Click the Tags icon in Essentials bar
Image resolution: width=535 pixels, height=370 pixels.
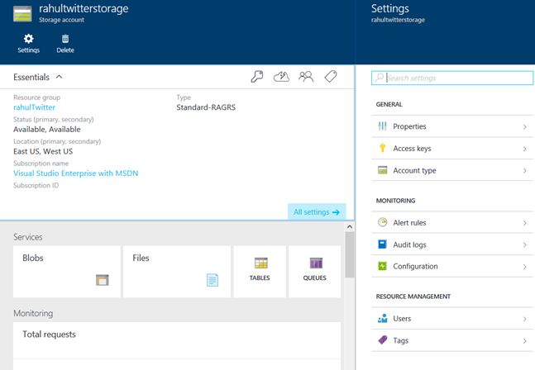(x=330, y=77)
